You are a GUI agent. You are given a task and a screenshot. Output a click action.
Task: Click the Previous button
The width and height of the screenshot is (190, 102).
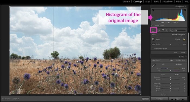point(160,99)
